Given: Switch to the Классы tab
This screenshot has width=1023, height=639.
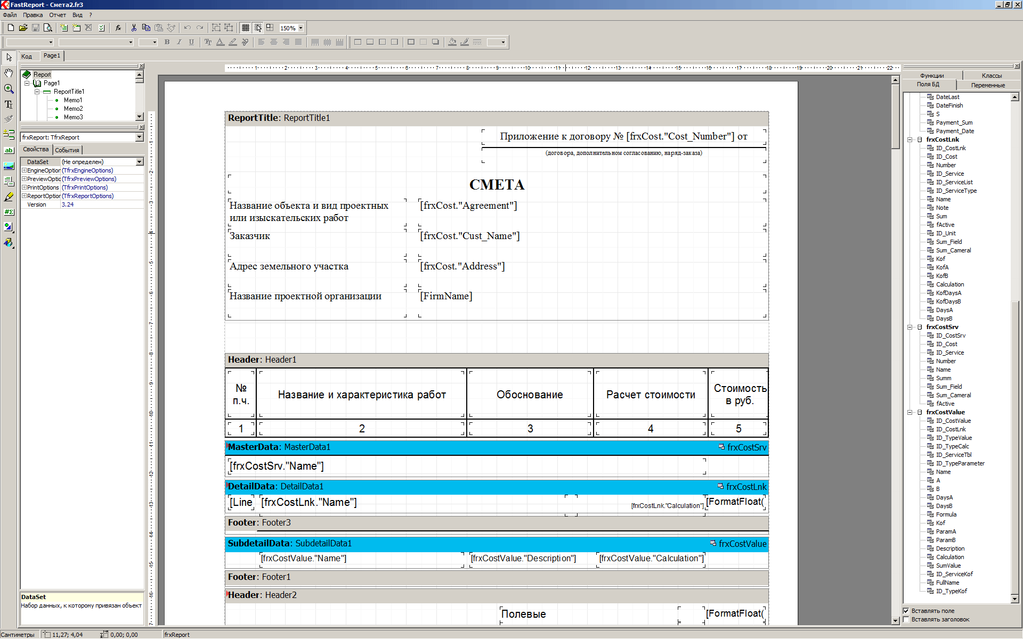Looking at the screenshot, I should [992, 76].
